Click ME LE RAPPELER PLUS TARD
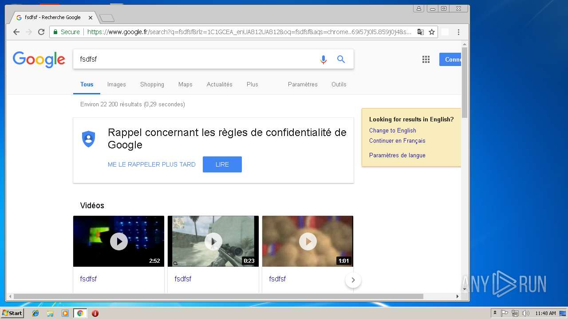This screenshot has width=568, height=319. pyautogui.click(x=152, y=164)
